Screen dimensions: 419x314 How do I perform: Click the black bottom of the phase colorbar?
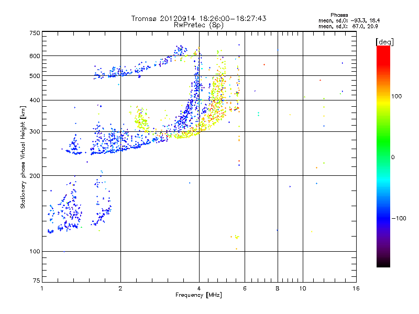383,264
